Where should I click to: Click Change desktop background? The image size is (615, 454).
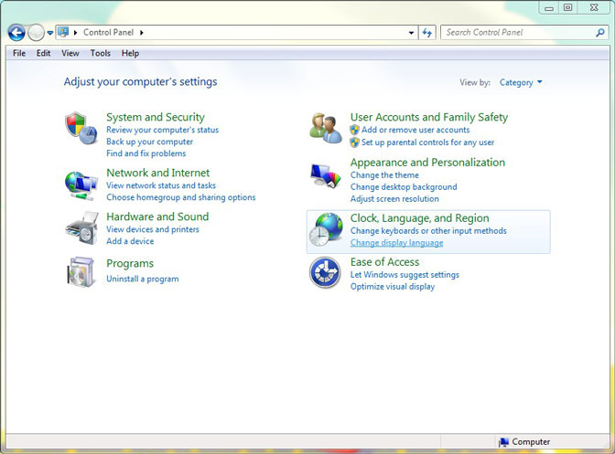pos(404,187)
